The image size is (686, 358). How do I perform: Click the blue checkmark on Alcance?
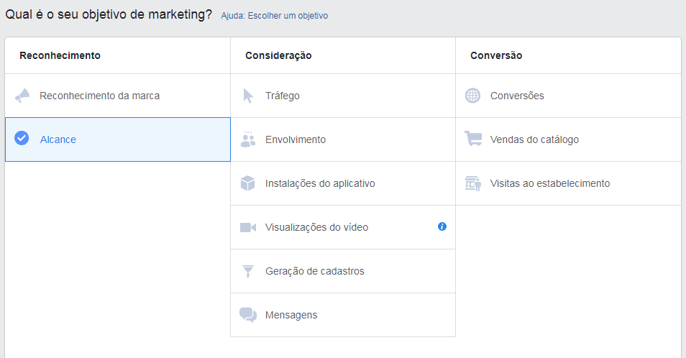(22, 139)
